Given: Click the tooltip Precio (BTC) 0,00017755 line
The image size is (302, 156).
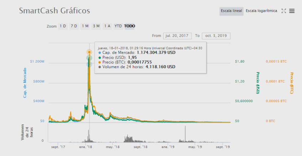Looking at the screenshot, I should pyautogui.click(x=125, y=62).
